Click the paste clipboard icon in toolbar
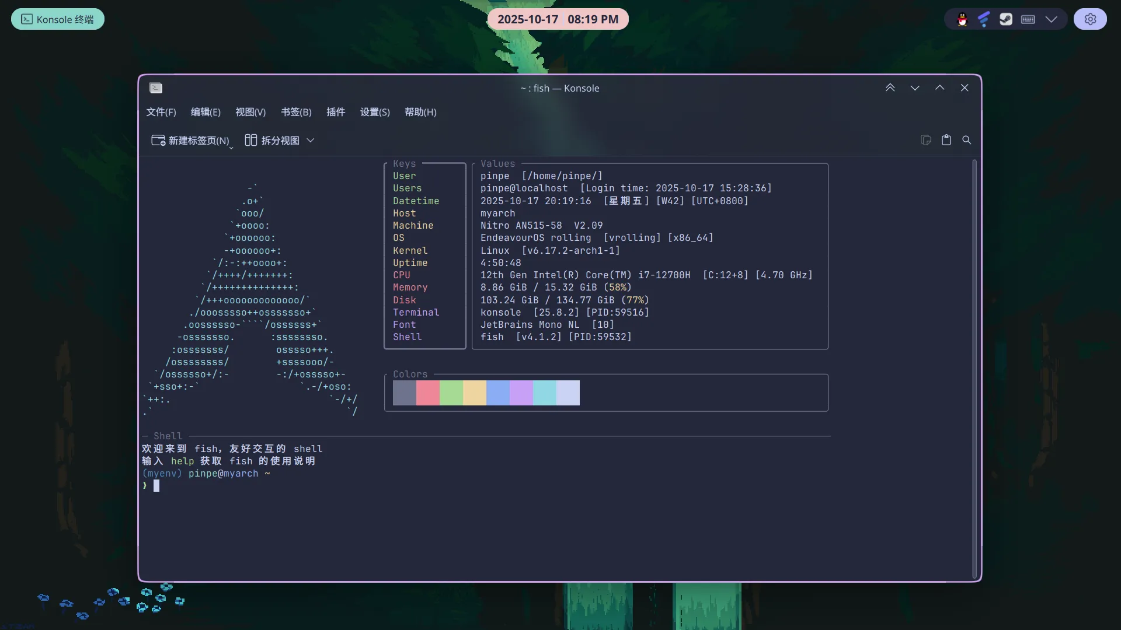Image resolution: width=1121 pixels, height=630 pixels. (946, 140)
